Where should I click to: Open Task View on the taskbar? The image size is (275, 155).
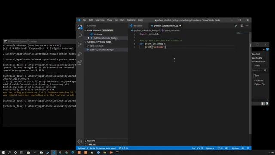[21, 152]
